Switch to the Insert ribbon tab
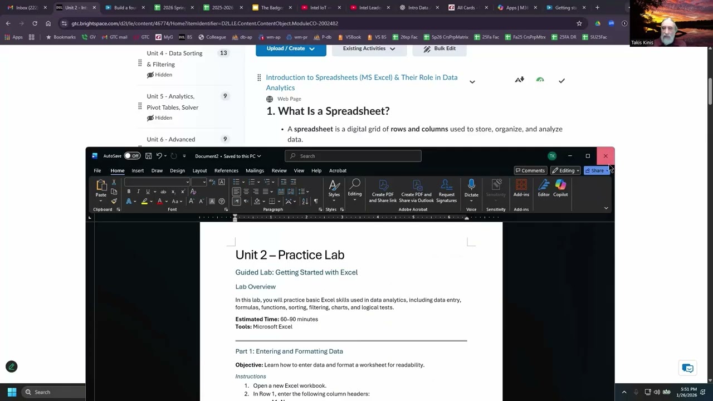 click(x=138, y=170)
